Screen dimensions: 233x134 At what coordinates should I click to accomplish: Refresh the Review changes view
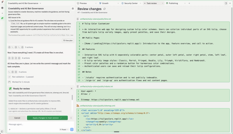(105, 9)
